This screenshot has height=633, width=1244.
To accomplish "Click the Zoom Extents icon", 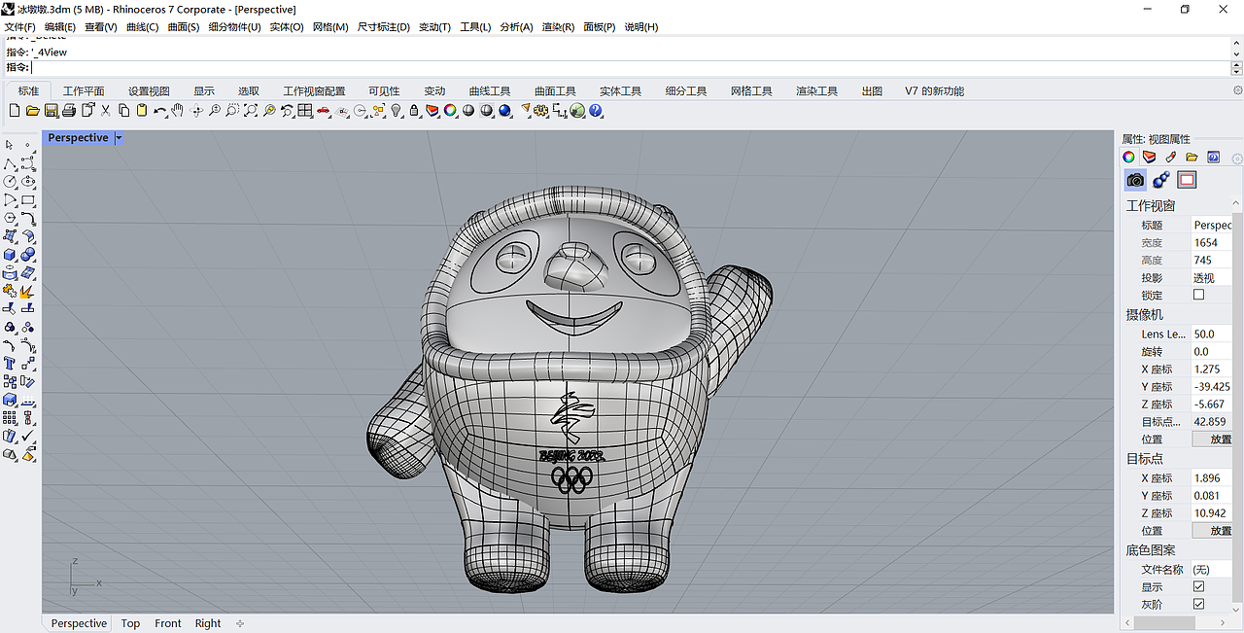I will pos(251,111).
